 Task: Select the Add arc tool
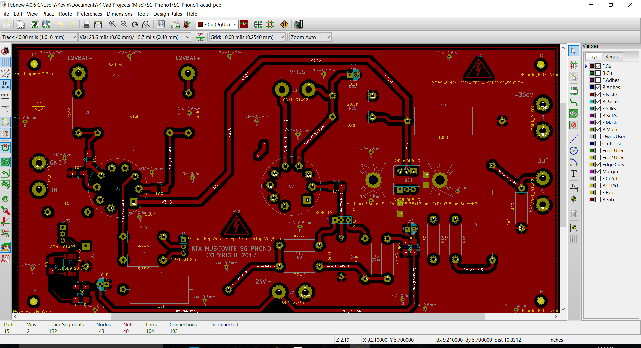[574, 162]
